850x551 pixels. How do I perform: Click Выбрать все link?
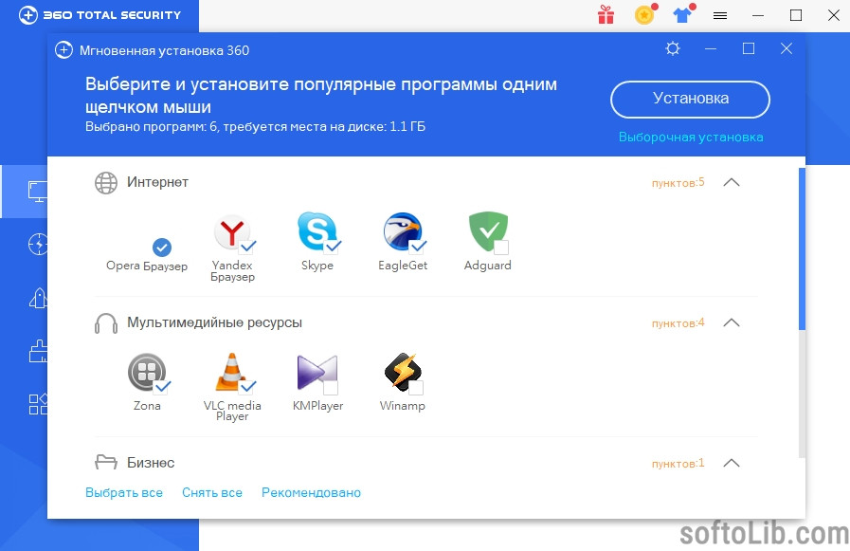[124, 492]
